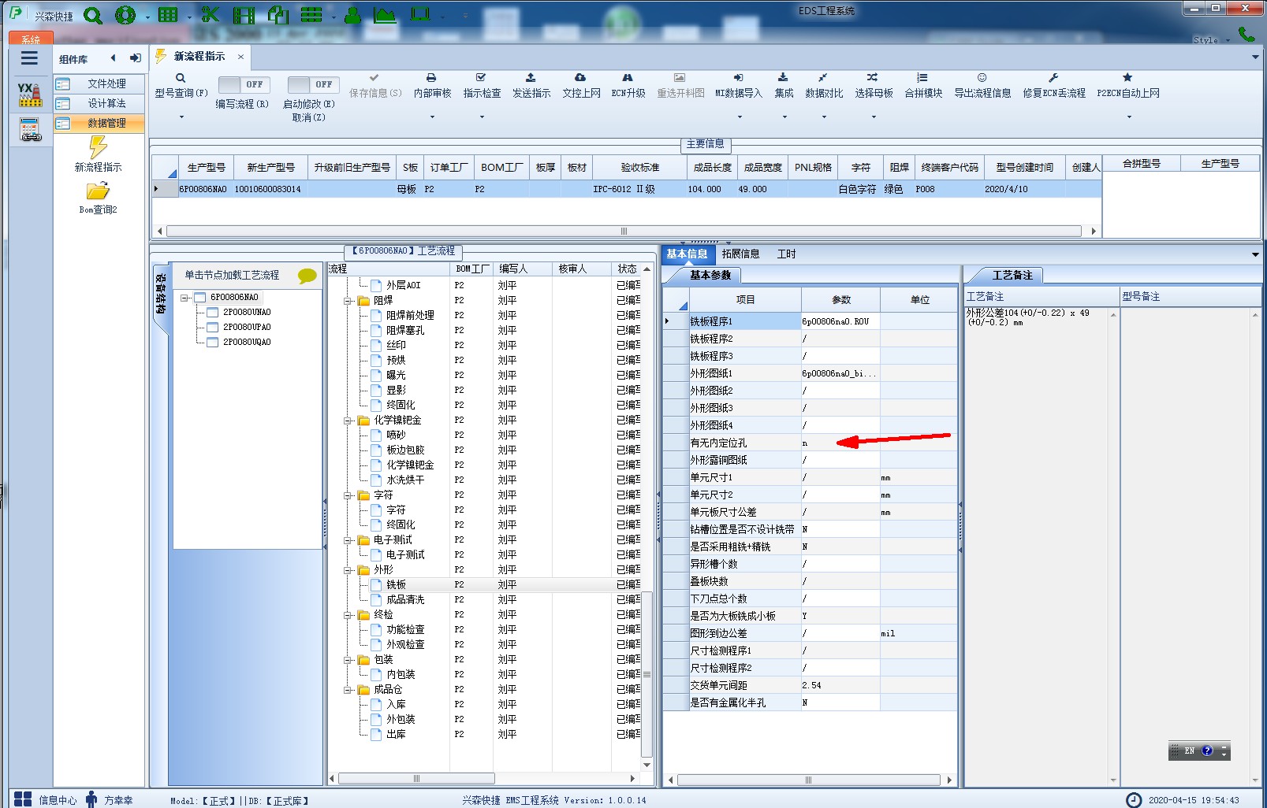This screenshot has height=808, width=1267.
Task: Select 2P0080UNA0 tree node
Action: click(246, 313)
